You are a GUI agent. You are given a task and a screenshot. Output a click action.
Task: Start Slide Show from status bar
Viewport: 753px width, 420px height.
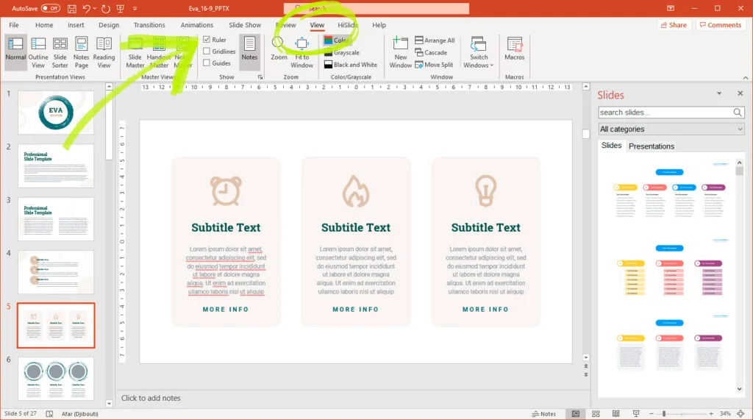[x=636, y=414]
